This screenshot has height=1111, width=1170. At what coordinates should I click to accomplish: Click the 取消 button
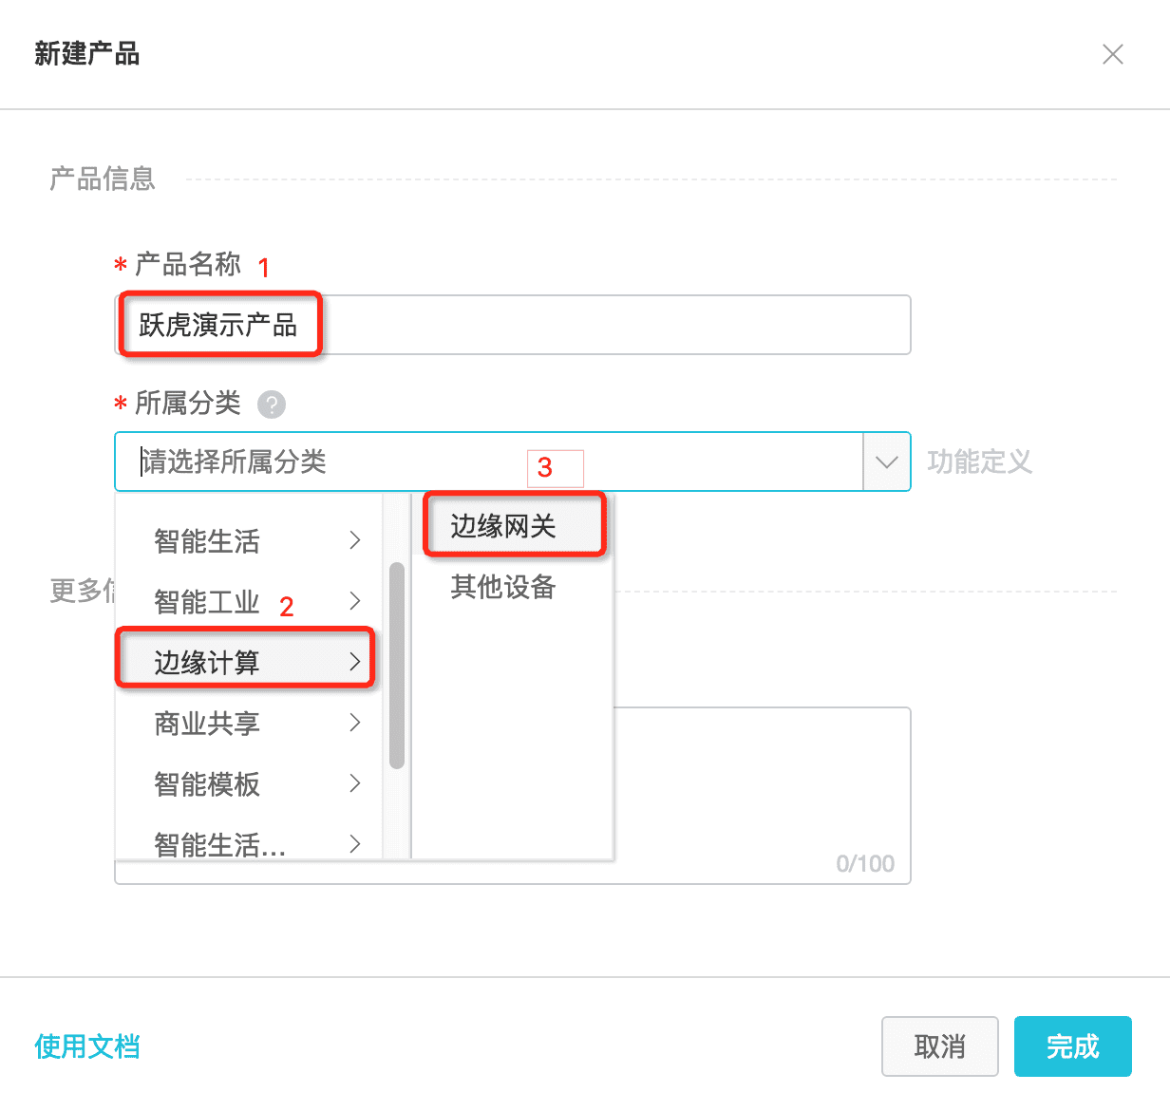coord(939,1046)
